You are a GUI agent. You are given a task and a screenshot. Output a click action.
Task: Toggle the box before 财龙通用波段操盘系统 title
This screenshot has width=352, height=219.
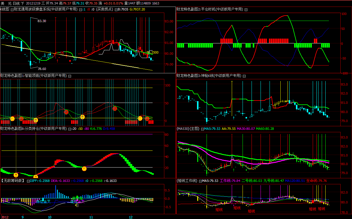[12, 10]
